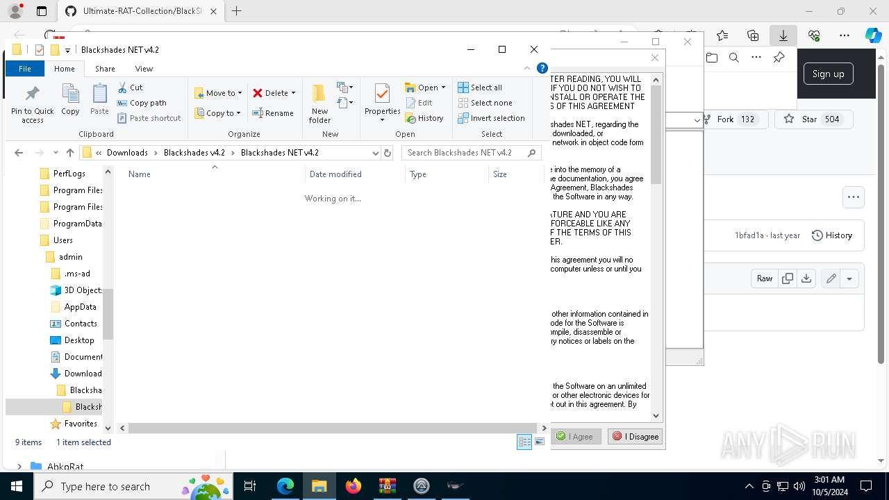Click the taskbar search box
This screenshot has height=500, width=889.
coord(134,485)
